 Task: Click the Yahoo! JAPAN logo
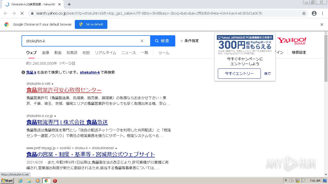(292, 41)
